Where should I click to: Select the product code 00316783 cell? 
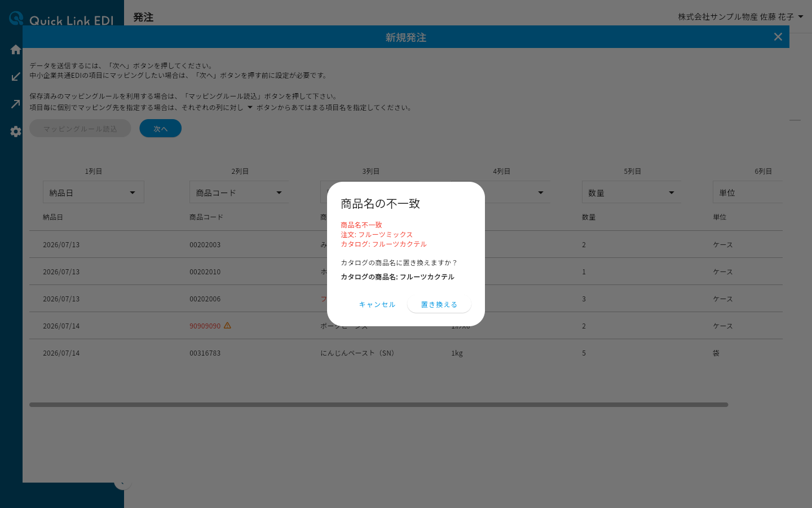[205, 353]
